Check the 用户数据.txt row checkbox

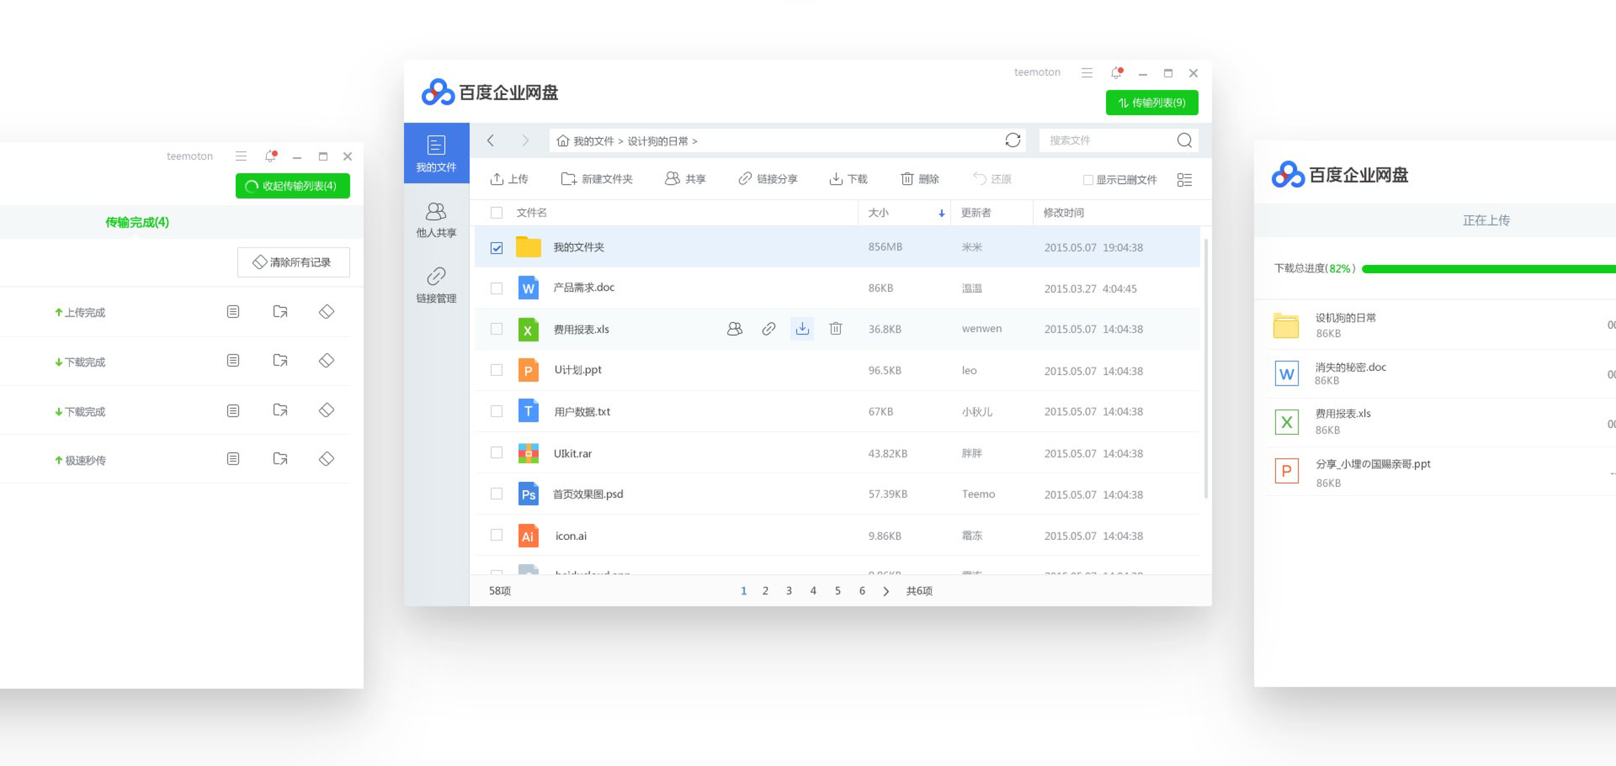tap(496, 411)
